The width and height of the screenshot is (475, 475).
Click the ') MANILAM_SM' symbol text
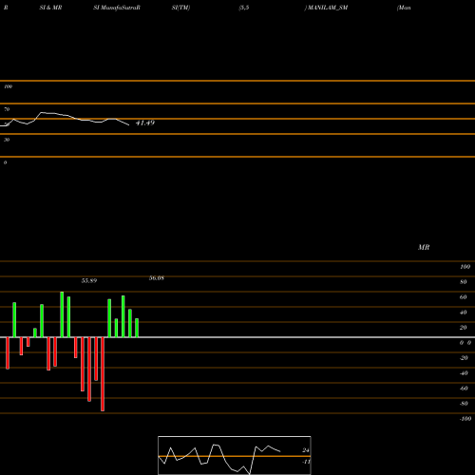click(x=326, y=8)
